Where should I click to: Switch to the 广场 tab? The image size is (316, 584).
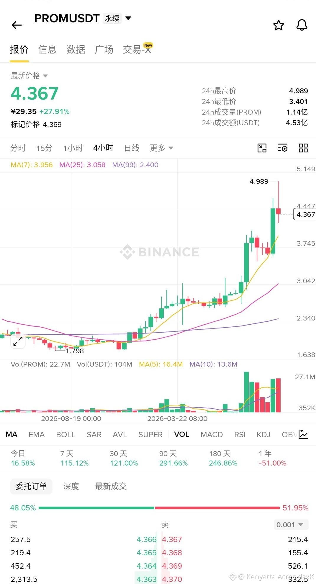104,49
